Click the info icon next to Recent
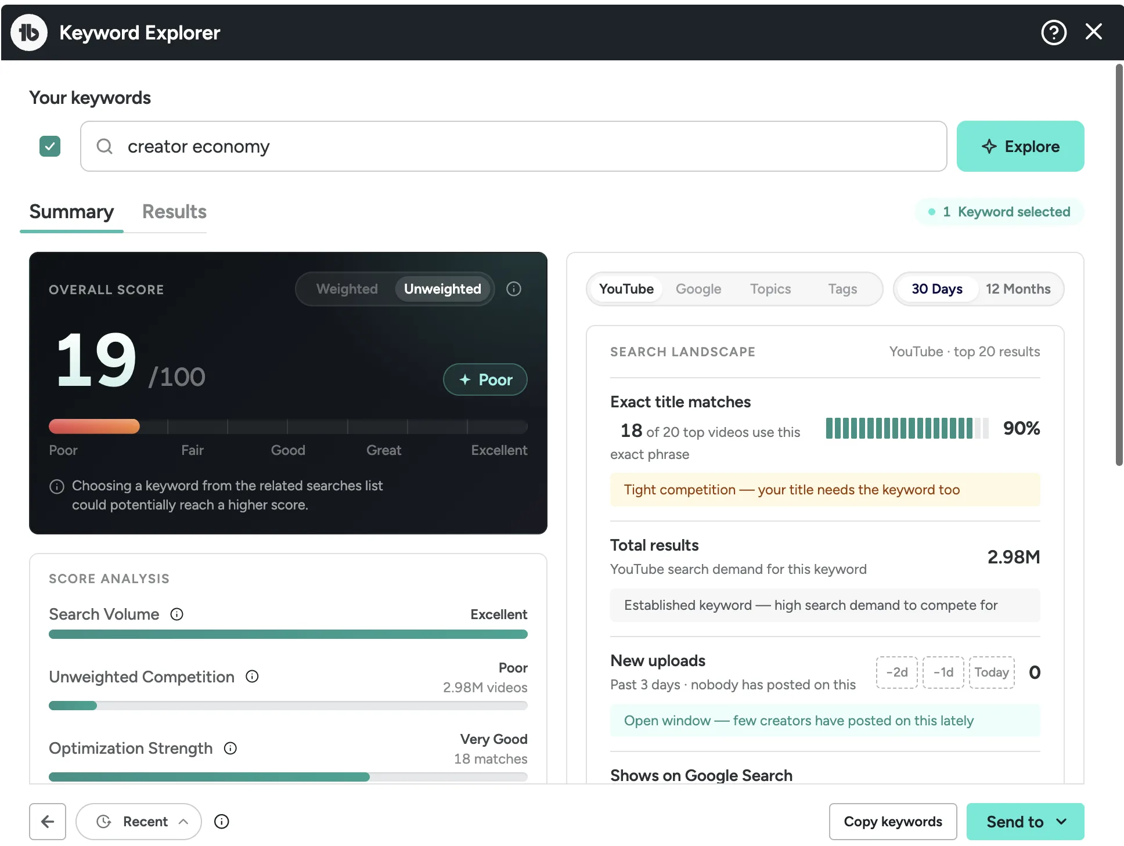This screenshot has height=846, width=1124. point(222,822)
